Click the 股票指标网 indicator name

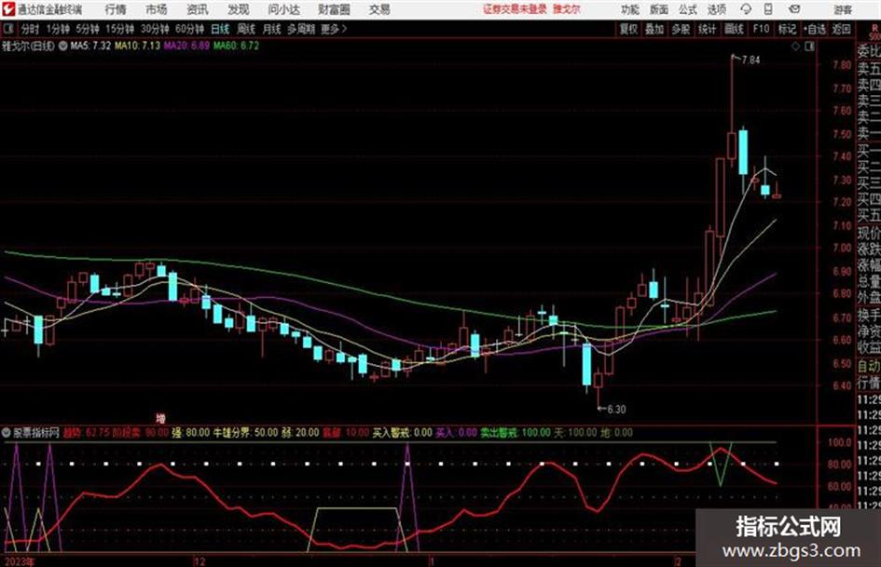(x=36, y=433)
